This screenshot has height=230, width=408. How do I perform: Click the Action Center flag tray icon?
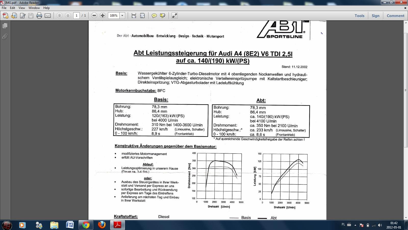362,225
